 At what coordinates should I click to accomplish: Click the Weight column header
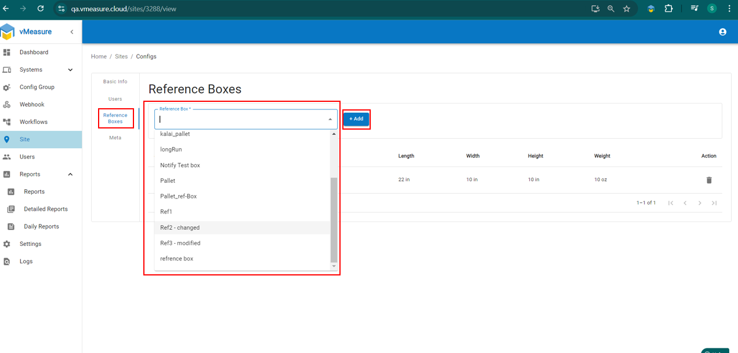click(602, 156)
